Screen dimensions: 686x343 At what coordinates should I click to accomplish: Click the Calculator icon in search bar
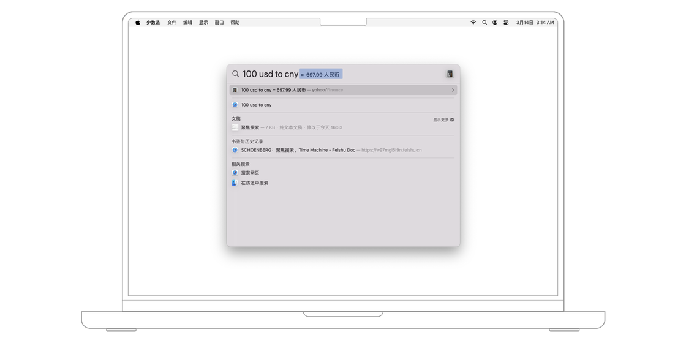click(x=450, y=74)
